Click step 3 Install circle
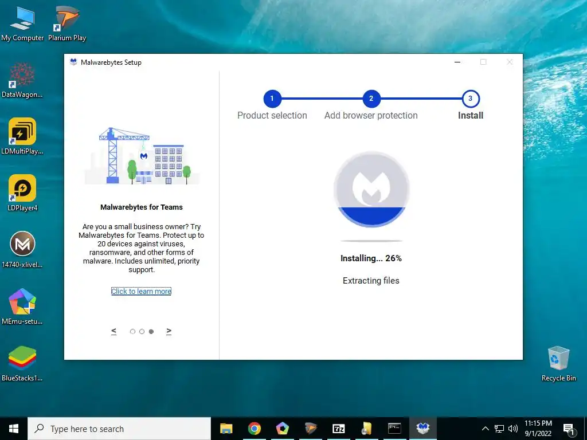 pyautogui.click(x=471, y=99)
